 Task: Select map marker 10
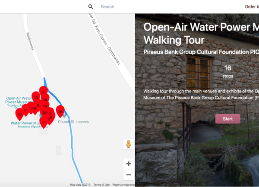pyautogui.click(x=31, y=108)
